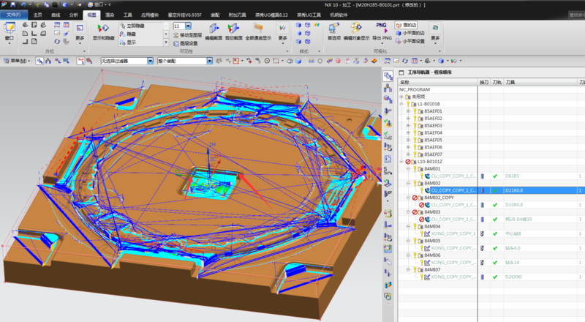Open 首选项 (Preferences) in the ribbon
The image size is (585, 322).
333,29
